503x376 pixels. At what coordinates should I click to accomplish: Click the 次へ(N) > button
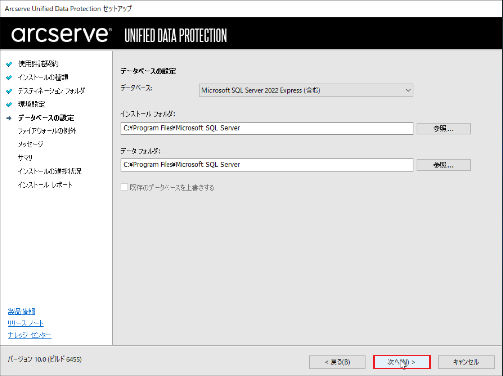(x=402, y=362)
